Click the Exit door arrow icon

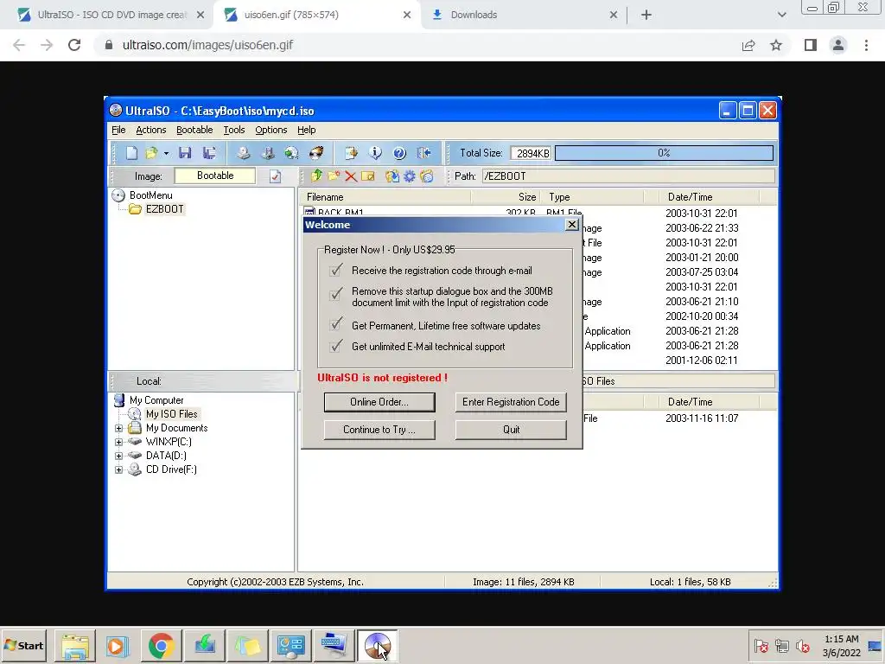(423, 153)
